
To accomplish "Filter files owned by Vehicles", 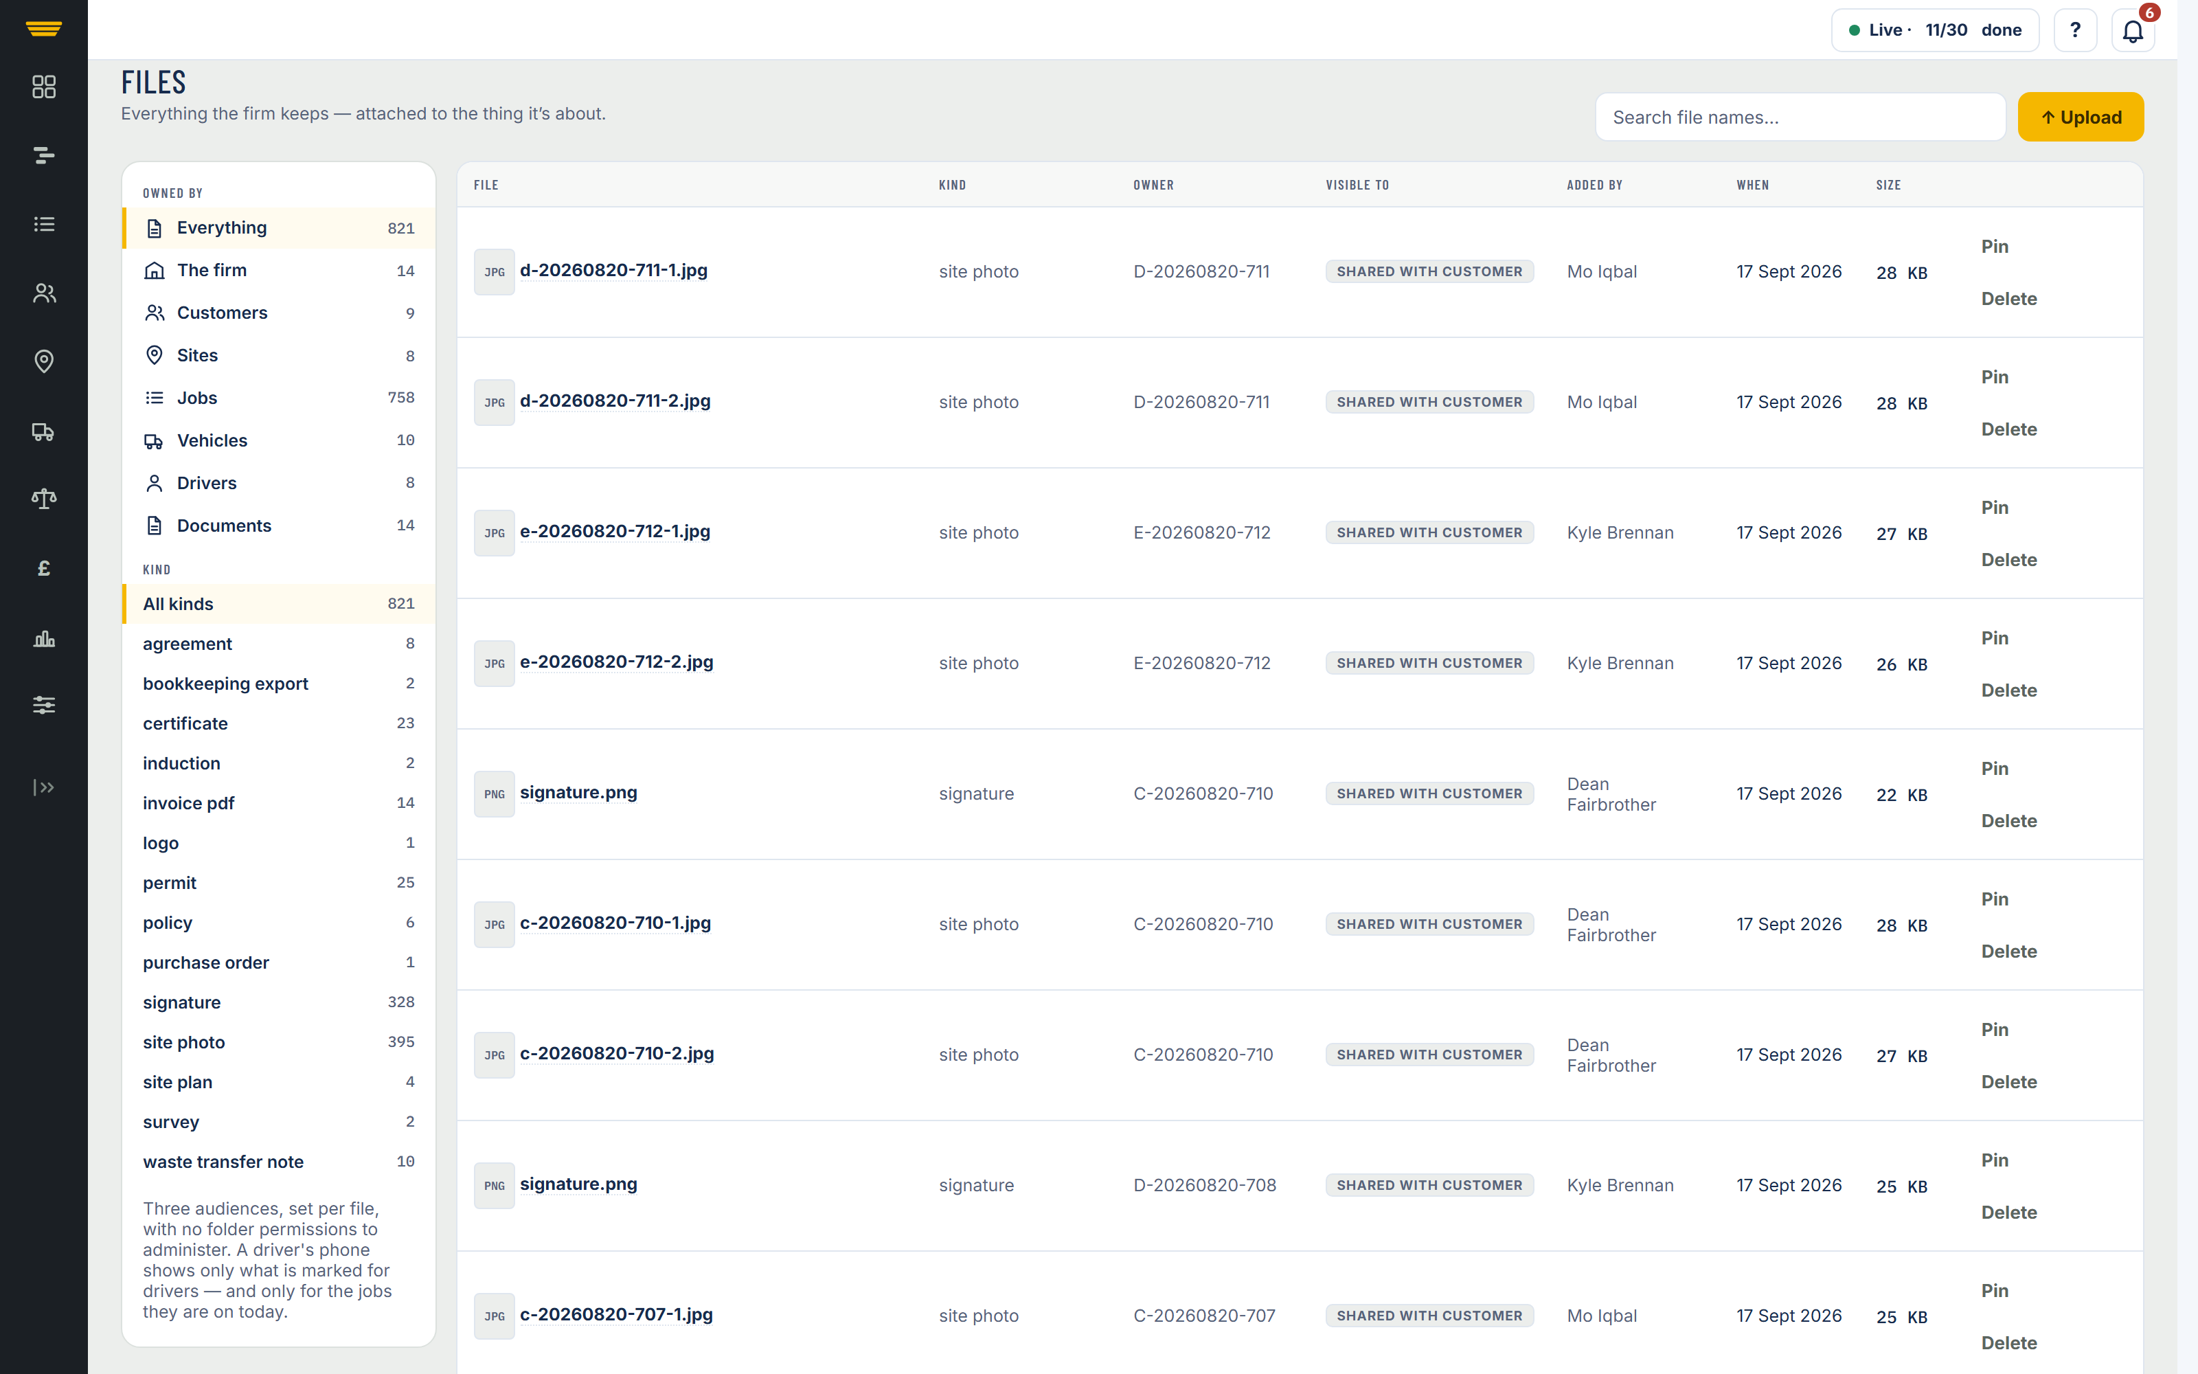I will click(x=279, y=441).
